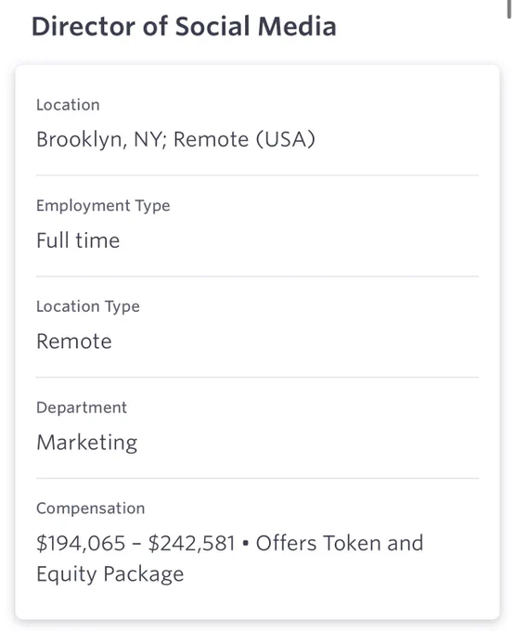
Task: Click the Location label
Action: [x=68, y=105]
